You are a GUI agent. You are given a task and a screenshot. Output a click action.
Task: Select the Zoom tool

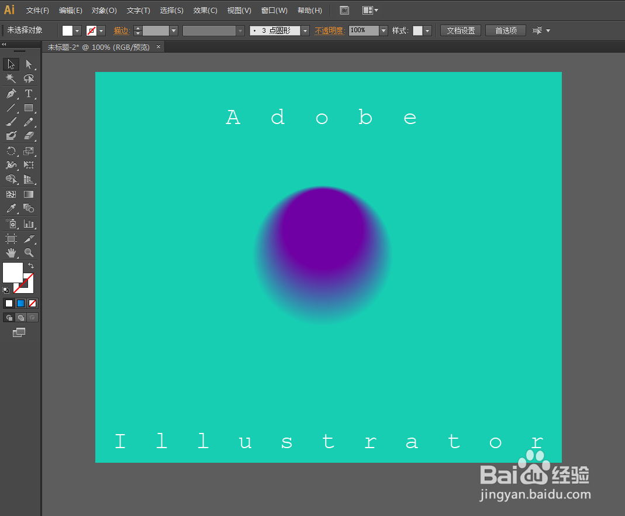pos(28,252)
